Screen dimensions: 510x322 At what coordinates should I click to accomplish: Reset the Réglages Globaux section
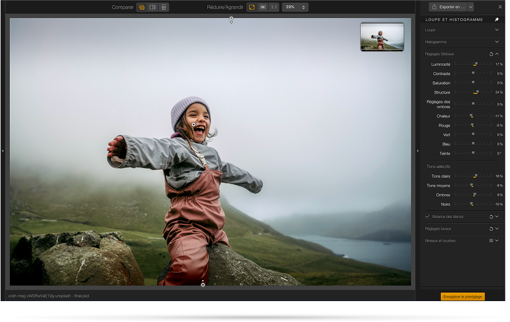click(491, 54)
